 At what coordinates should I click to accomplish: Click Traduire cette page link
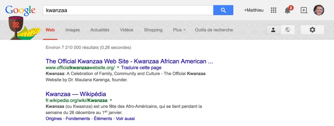[141, 68]
